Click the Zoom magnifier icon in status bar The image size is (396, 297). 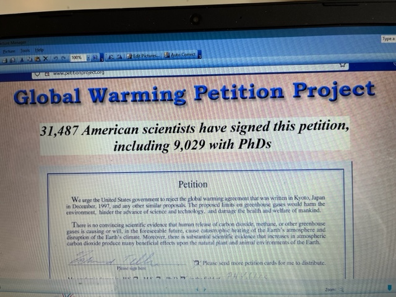click(341, 290)
